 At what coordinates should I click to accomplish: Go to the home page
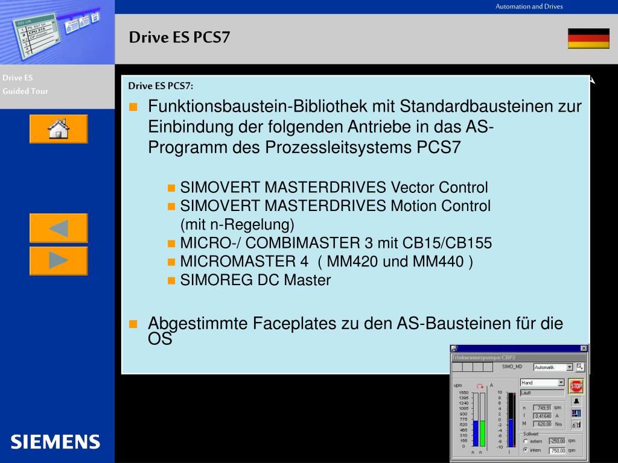(x=59, y=129)
